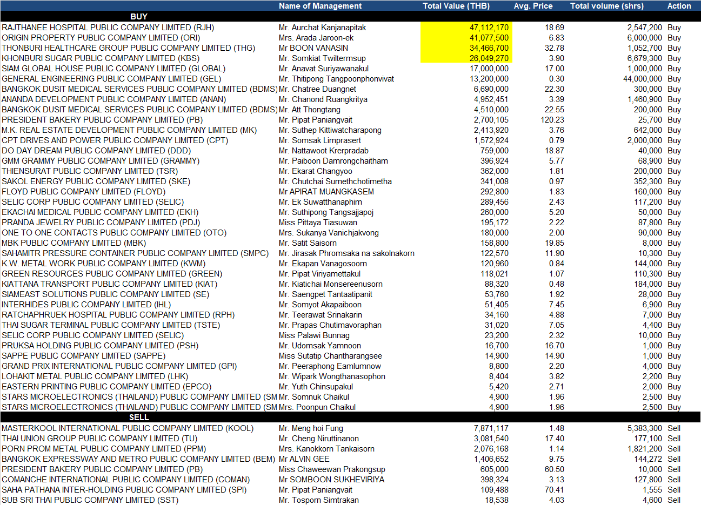Select manager Miss Chaweewan Prakongsup
Image resolution: width=701 pixels, height=505 pixels.
[x=332, y=469]
